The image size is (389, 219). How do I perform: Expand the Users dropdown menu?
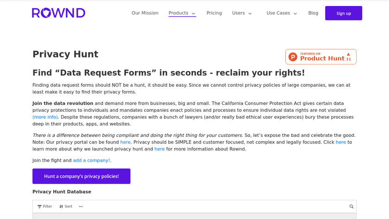point(242,13)
